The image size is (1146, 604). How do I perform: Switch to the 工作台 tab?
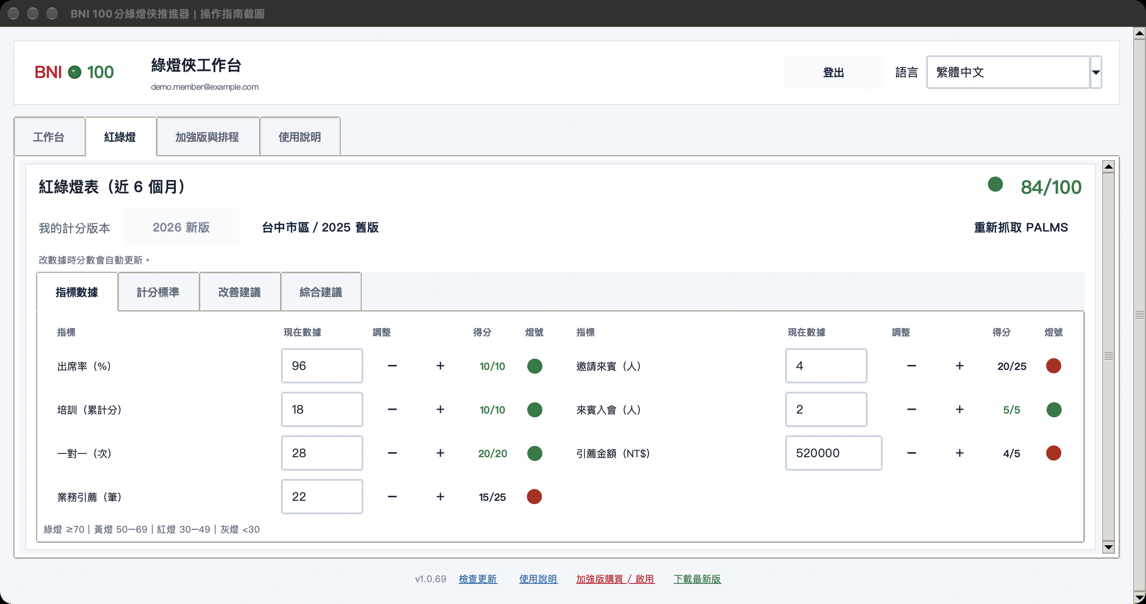49,137
